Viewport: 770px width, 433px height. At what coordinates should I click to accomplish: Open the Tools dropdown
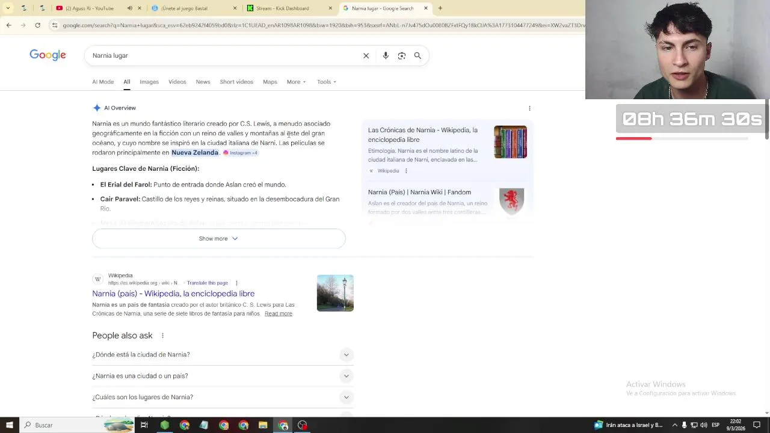327,82
